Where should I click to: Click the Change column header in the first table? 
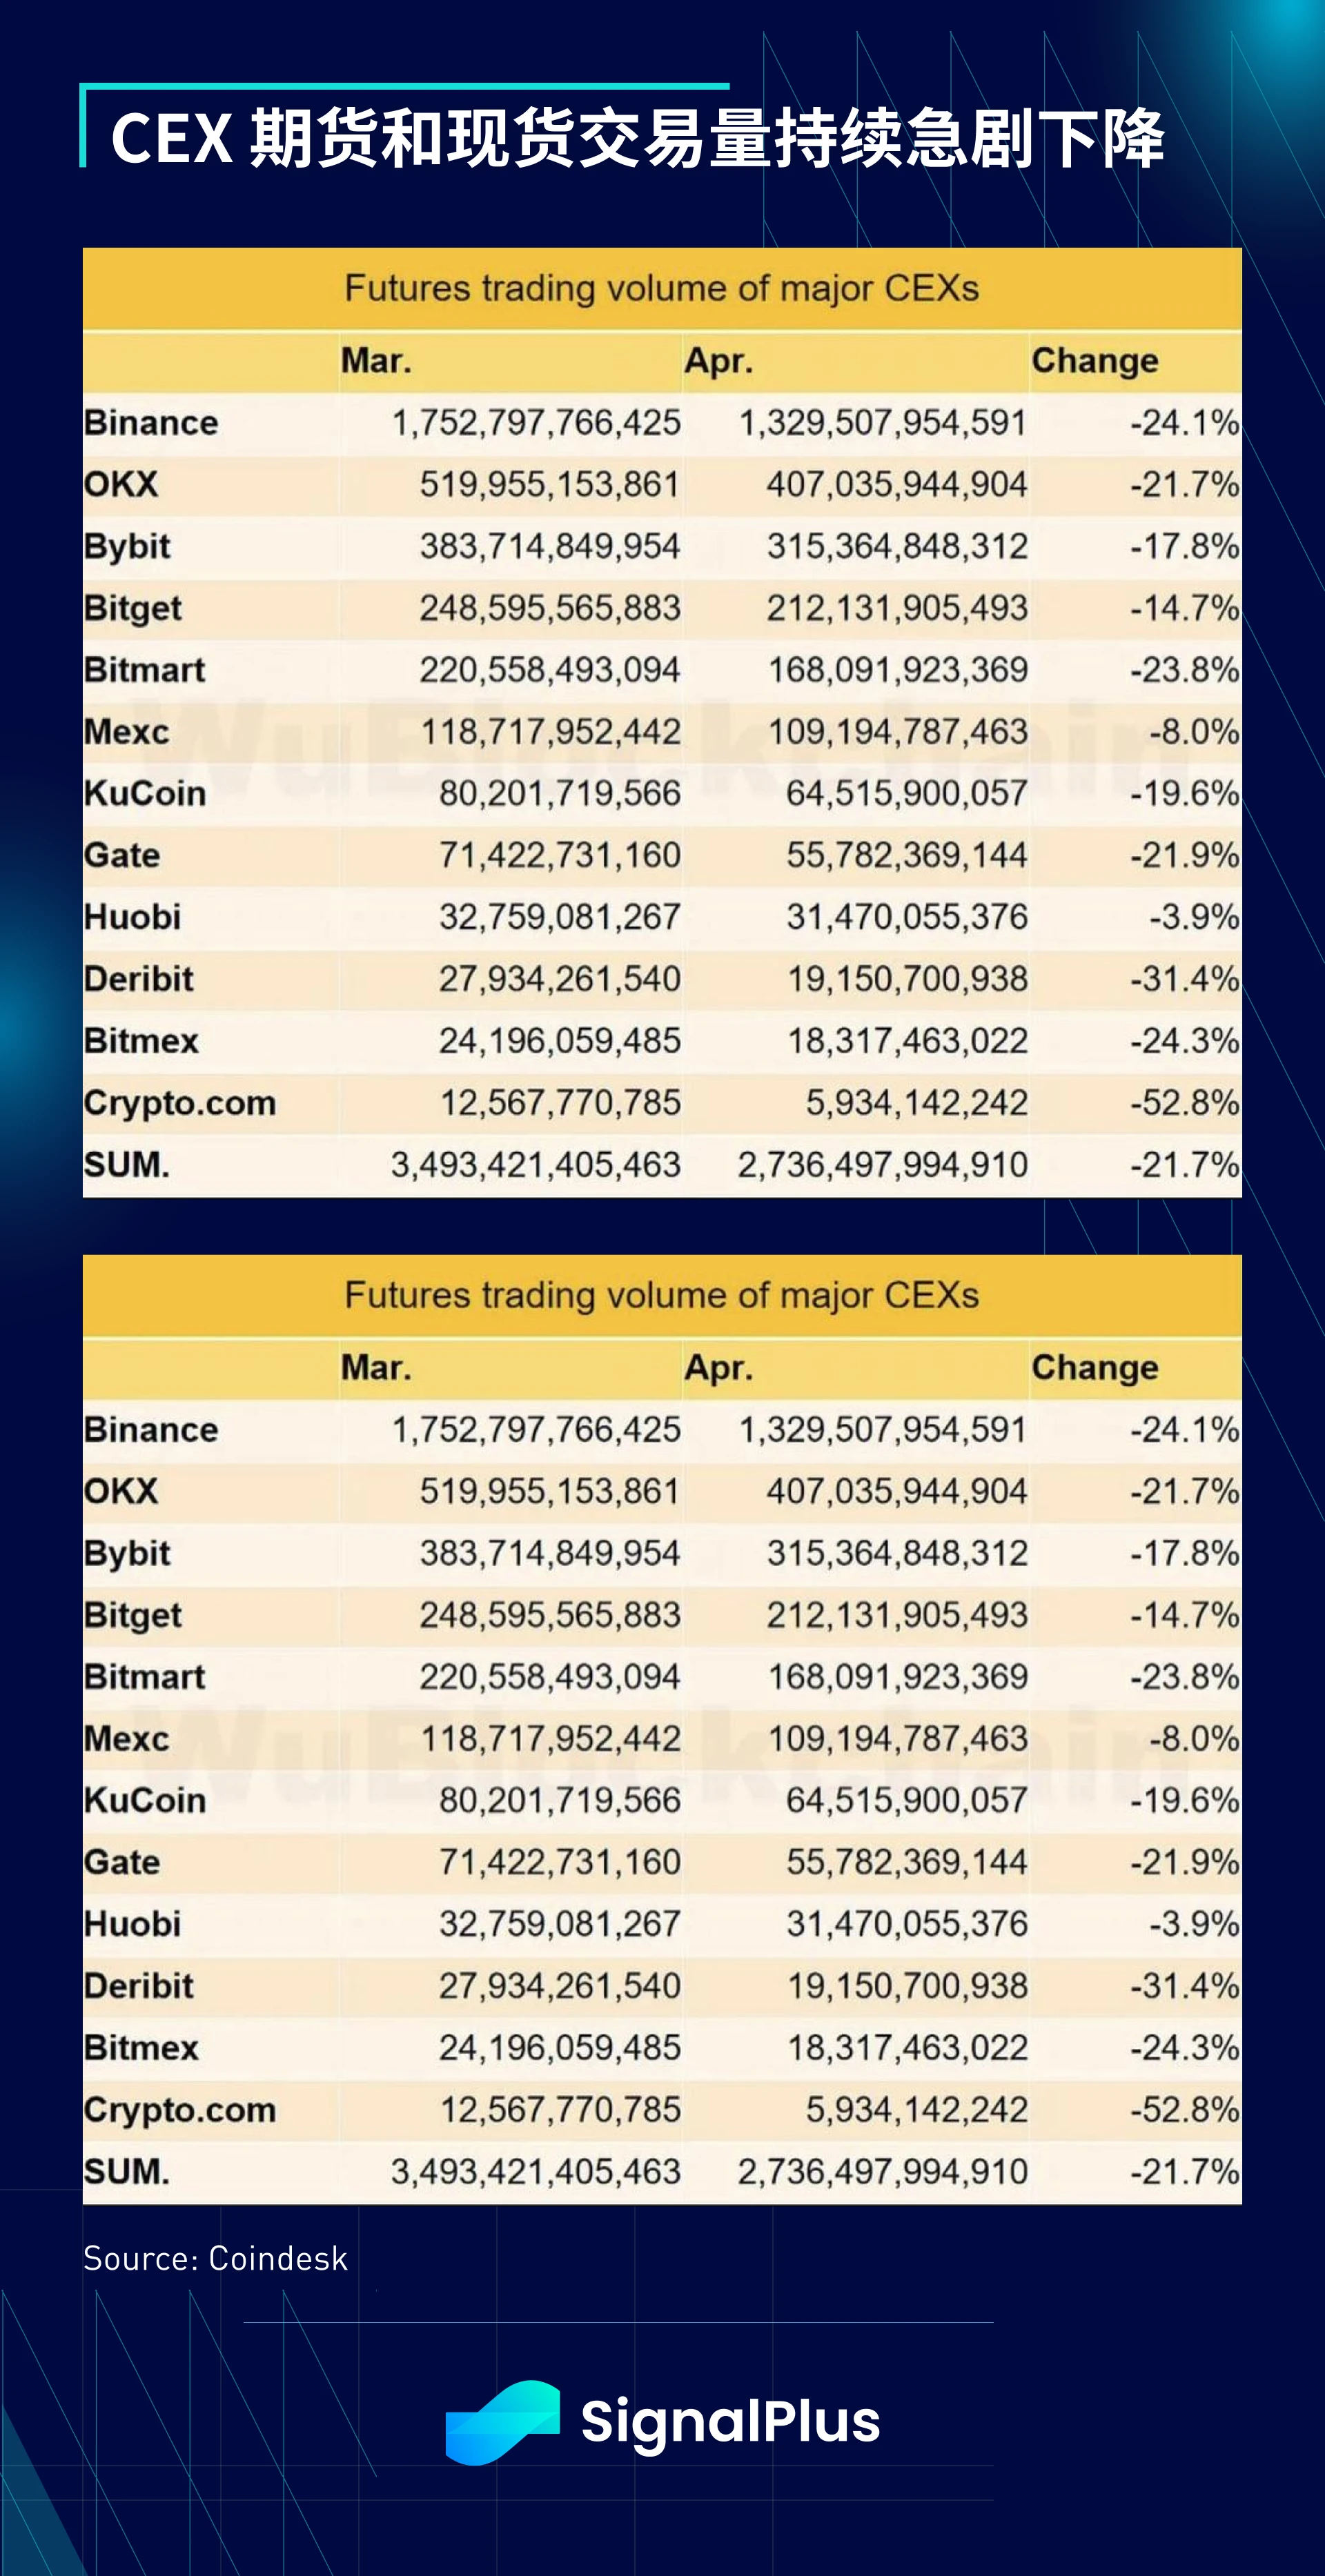pos(1095,361)
